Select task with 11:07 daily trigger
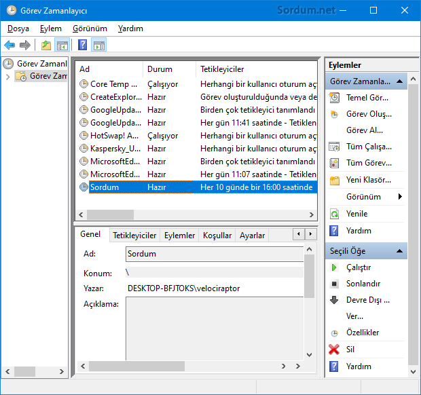The height and width of the screenshot is (395, 421). (x=198, y=174)
